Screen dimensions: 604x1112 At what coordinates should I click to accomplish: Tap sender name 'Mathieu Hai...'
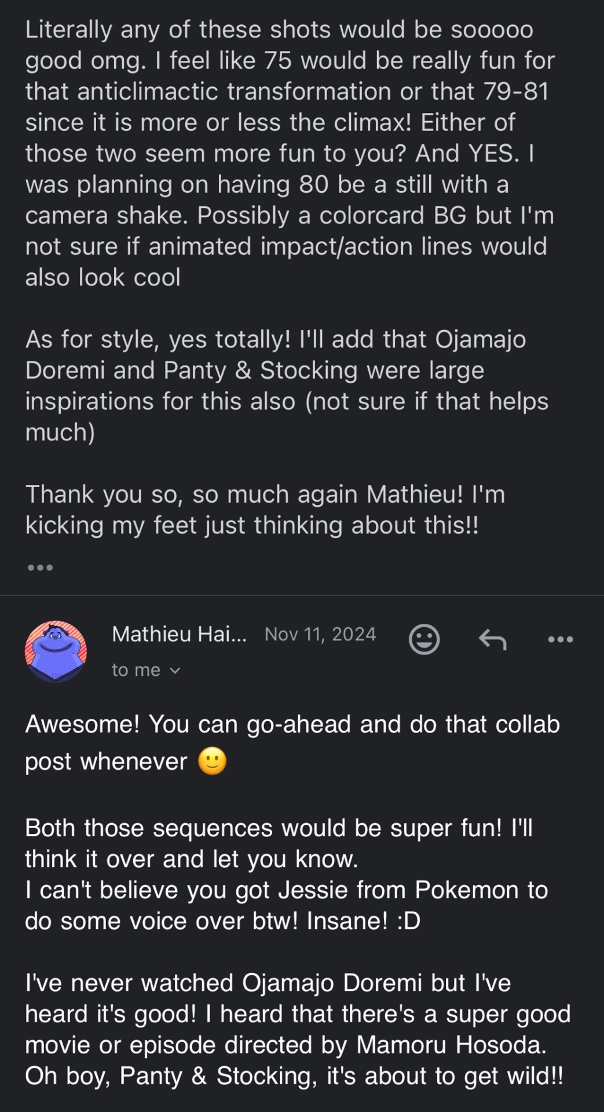pyautogui.click(x=179, y=634)
